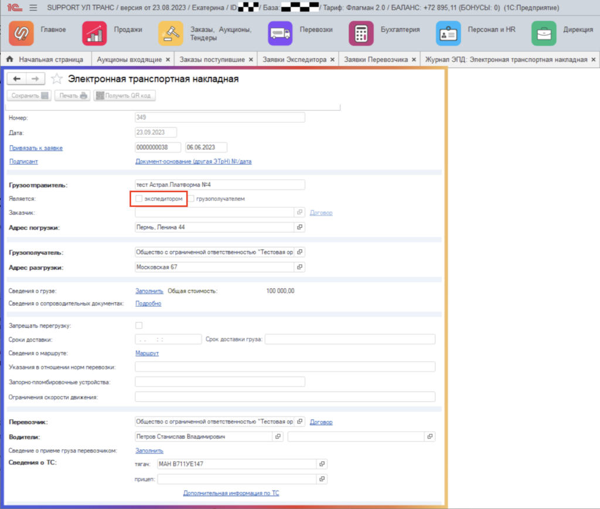Open the hamburger main menu

33,8
